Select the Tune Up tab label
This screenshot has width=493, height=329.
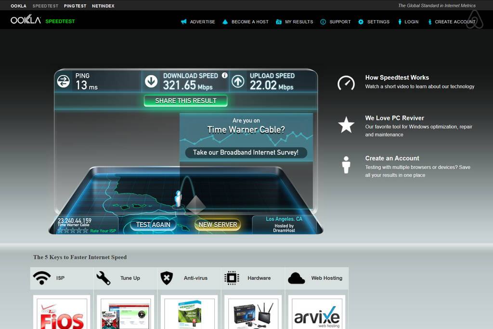coord(130,278)
